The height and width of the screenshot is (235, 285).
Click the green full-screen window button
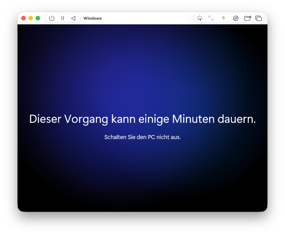(38, 18)
